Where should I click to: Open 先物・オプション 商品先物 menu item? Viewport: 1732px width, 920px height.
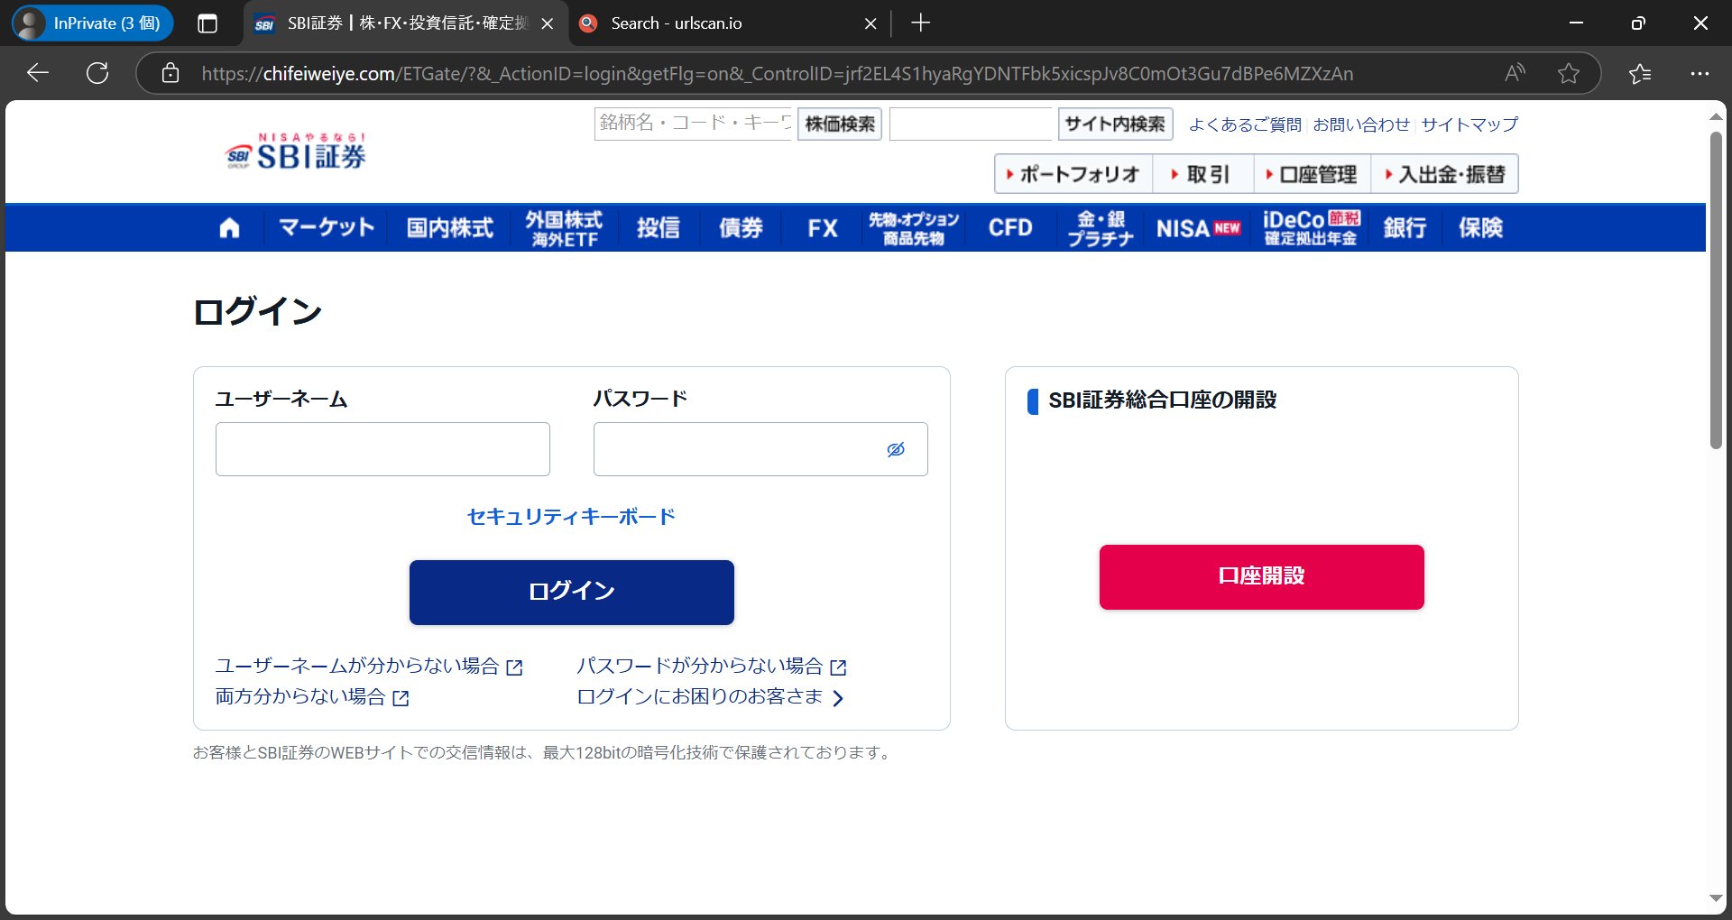point(914,228)
